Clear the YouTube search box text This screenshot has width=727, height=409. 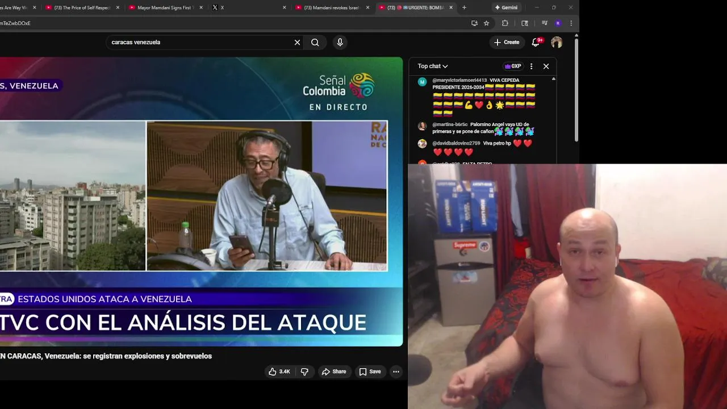(297, 42)
